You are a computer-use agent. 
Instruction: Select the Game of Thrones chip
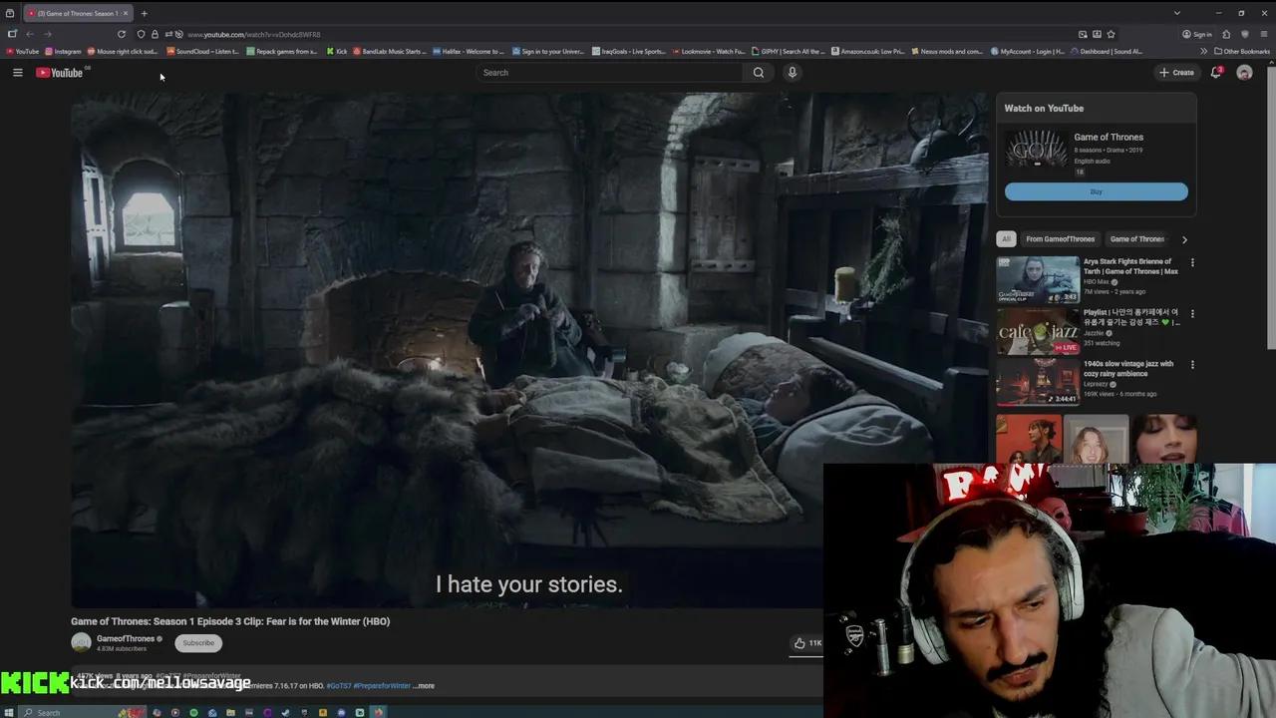point(1136,239)
